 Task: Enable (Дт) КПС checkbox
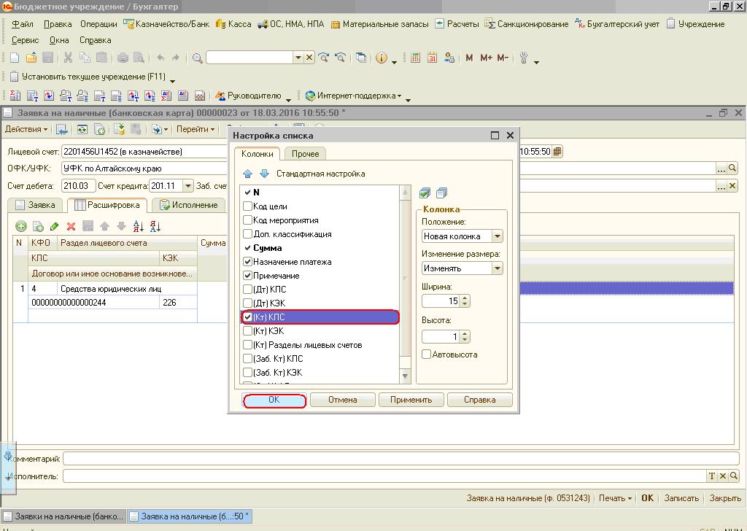247,289
